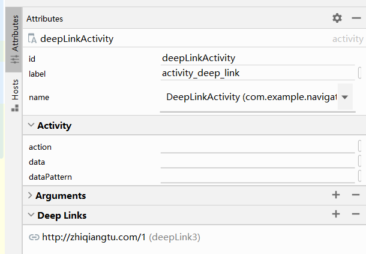Viewport: 366px width, 254px height.
Task: Open the Attributes panel settings gear
Action: (337, 19)
